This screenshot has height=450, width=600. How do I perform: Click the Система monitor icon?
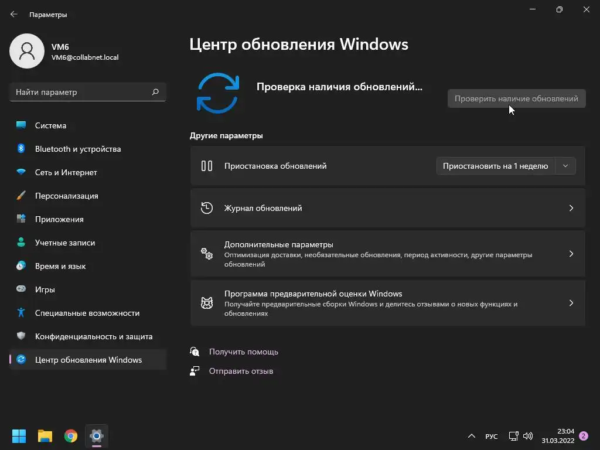tap(21, 125)
